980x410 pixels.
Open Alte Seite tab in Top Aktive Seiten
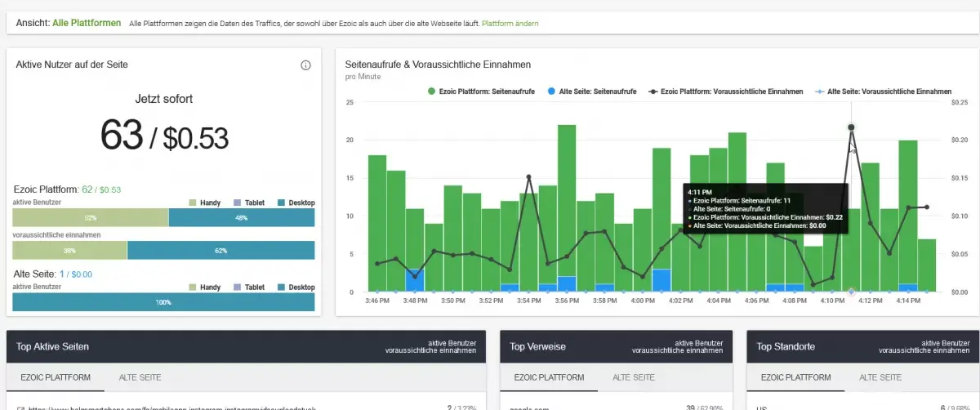coord(140,377)
